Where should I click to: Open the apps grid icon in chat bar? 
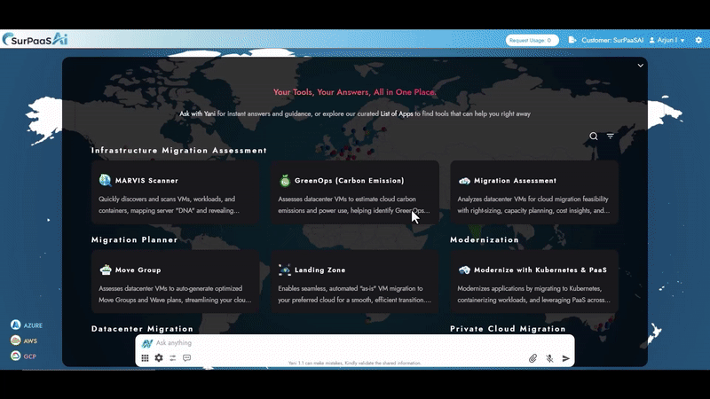[x=145, y=358]
